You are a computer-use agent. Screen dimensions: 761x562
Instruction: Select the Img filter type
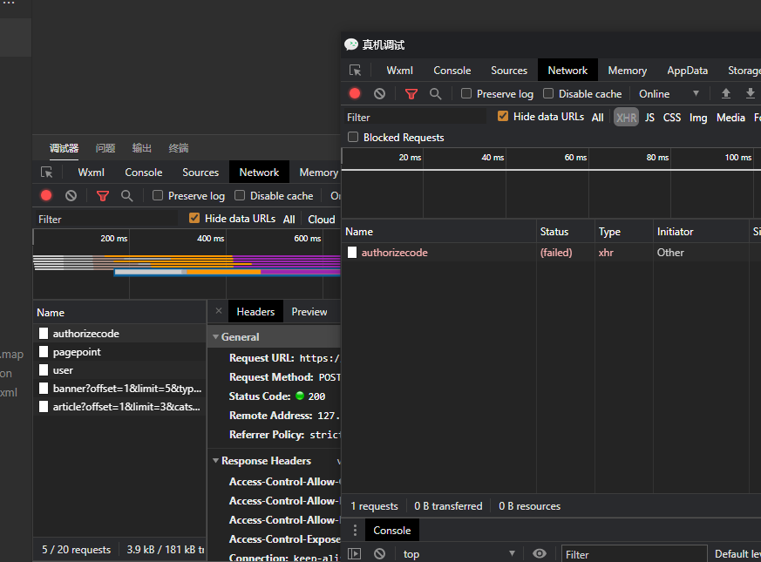(698, 118)
